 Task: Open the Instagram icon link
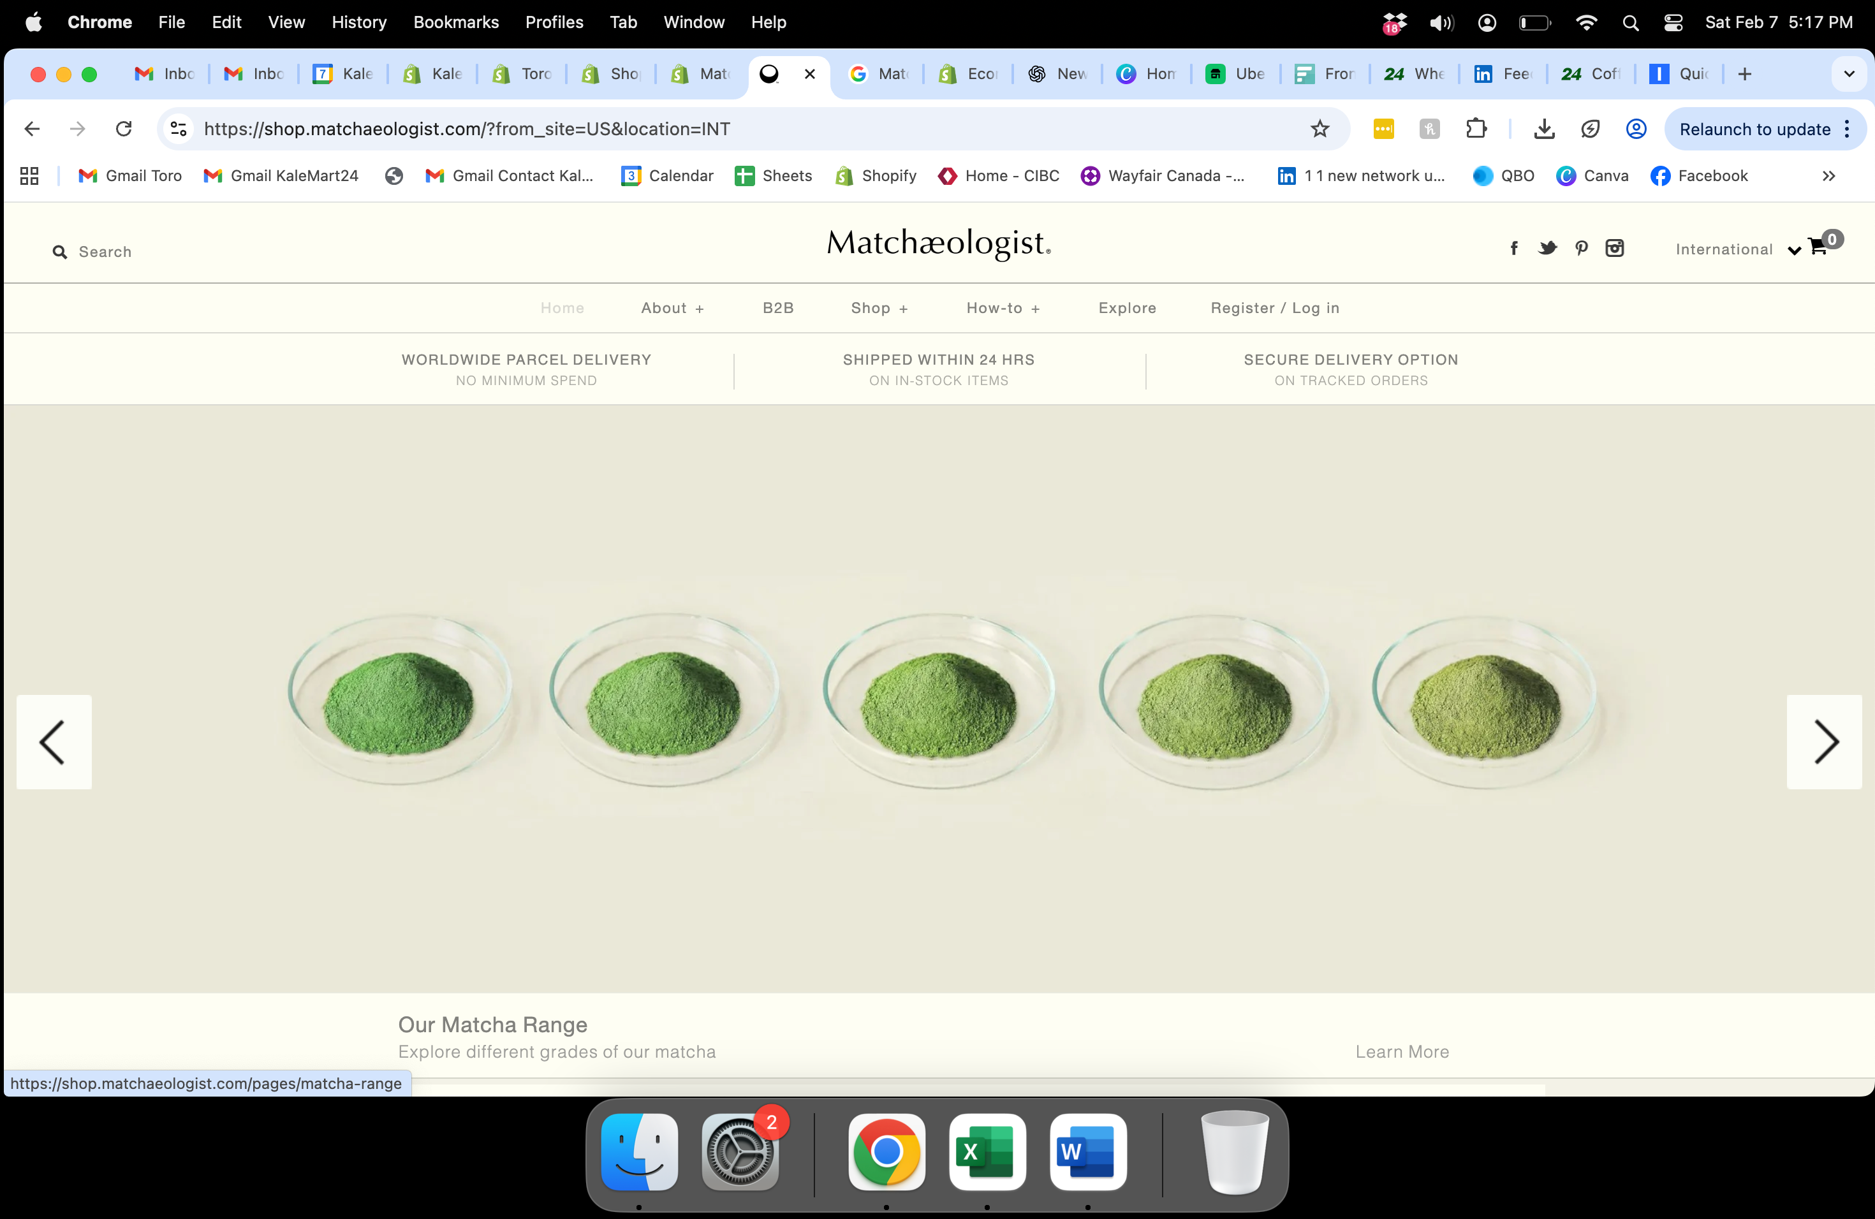(1614, 249)
